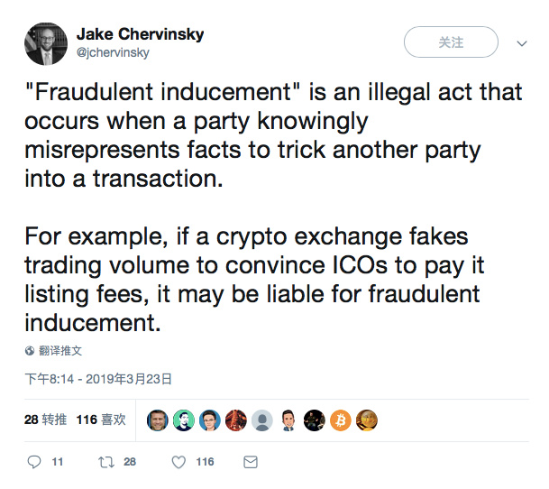The width and height of the screenshot is (549, 489).
Task: Translate tweet using 翻译推文 link
Action: (60, 351)
